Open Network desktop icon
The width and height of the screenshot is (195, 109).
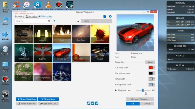5,36
